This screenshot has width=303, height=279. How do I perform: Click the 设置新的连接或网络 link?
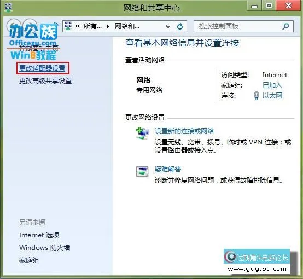click(184, 131)
